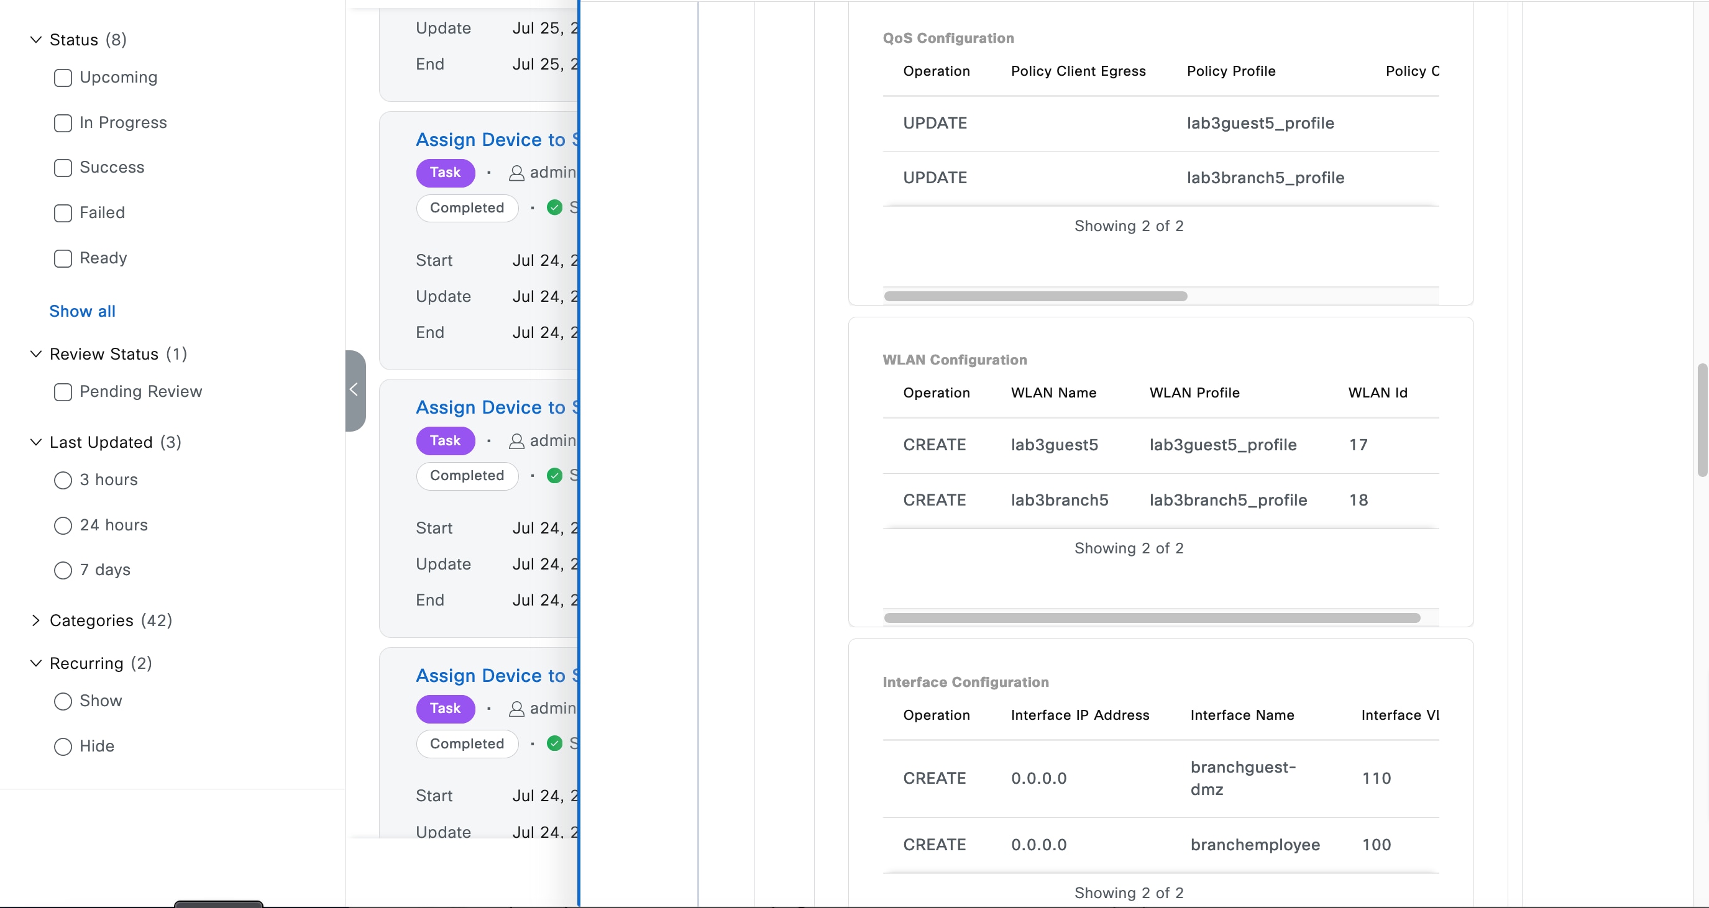
Task: Collapse the Last Updated section
Action: 36,442
